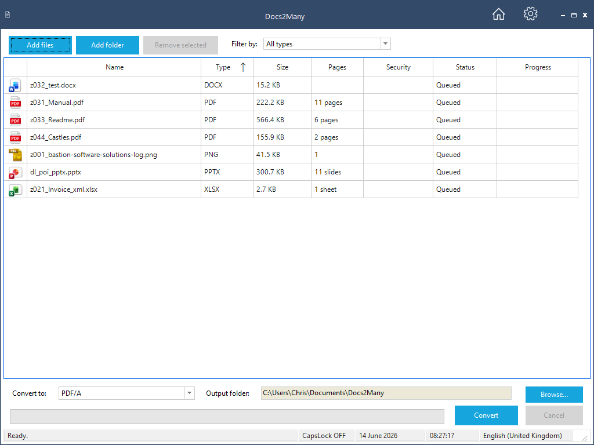Open the Home icon in title bar

pyautogui.click(x=498, y=14)
